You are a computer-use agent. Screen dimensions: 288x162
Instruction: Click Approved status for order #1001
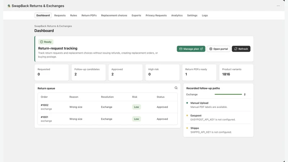[162, 119]
